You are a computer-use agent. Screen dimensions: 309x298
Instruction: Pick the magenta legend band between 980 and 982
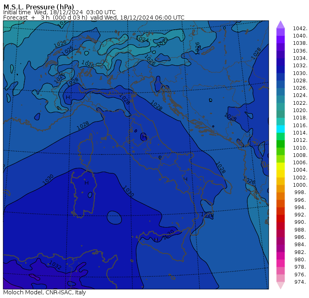point(281,256)
